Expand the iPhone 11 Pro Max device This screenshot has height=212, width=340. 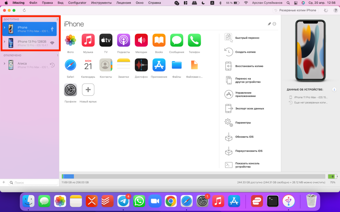(x=4, y=27)
